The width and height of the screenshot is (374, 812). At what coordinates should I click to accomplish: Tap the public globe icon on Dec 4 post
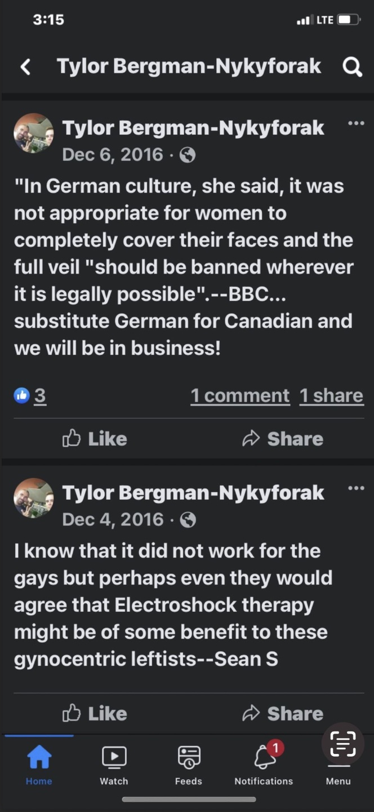click(x=188, y=520)
